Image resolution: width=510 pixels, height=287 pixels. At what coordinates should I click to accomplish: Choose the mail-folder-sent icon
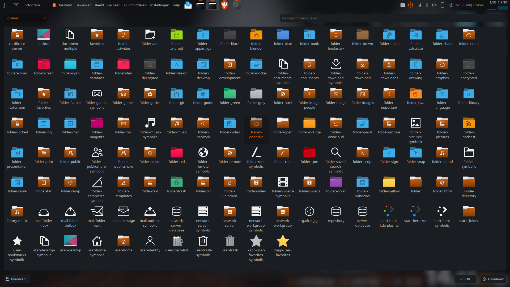[97, 212]
